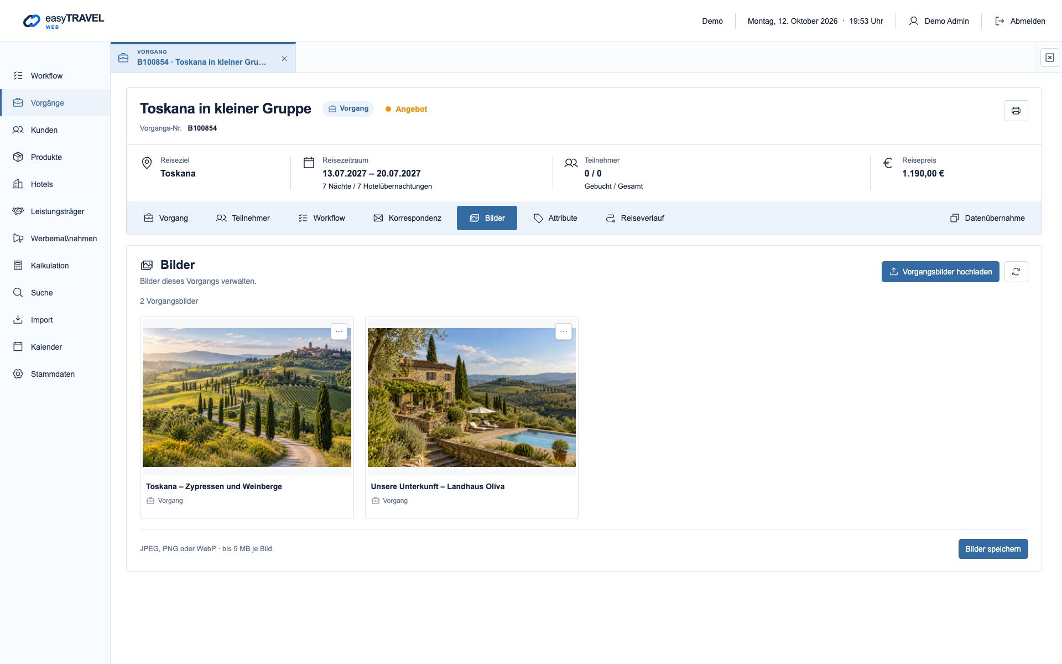The height and width of the screenshot is (664, 1062).
Task: Open Kalender in the sidebar
Action: (55, 347)
